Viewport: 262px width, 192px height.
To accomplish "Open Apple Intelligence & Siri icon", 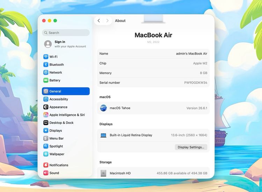I will click(46, 115).
